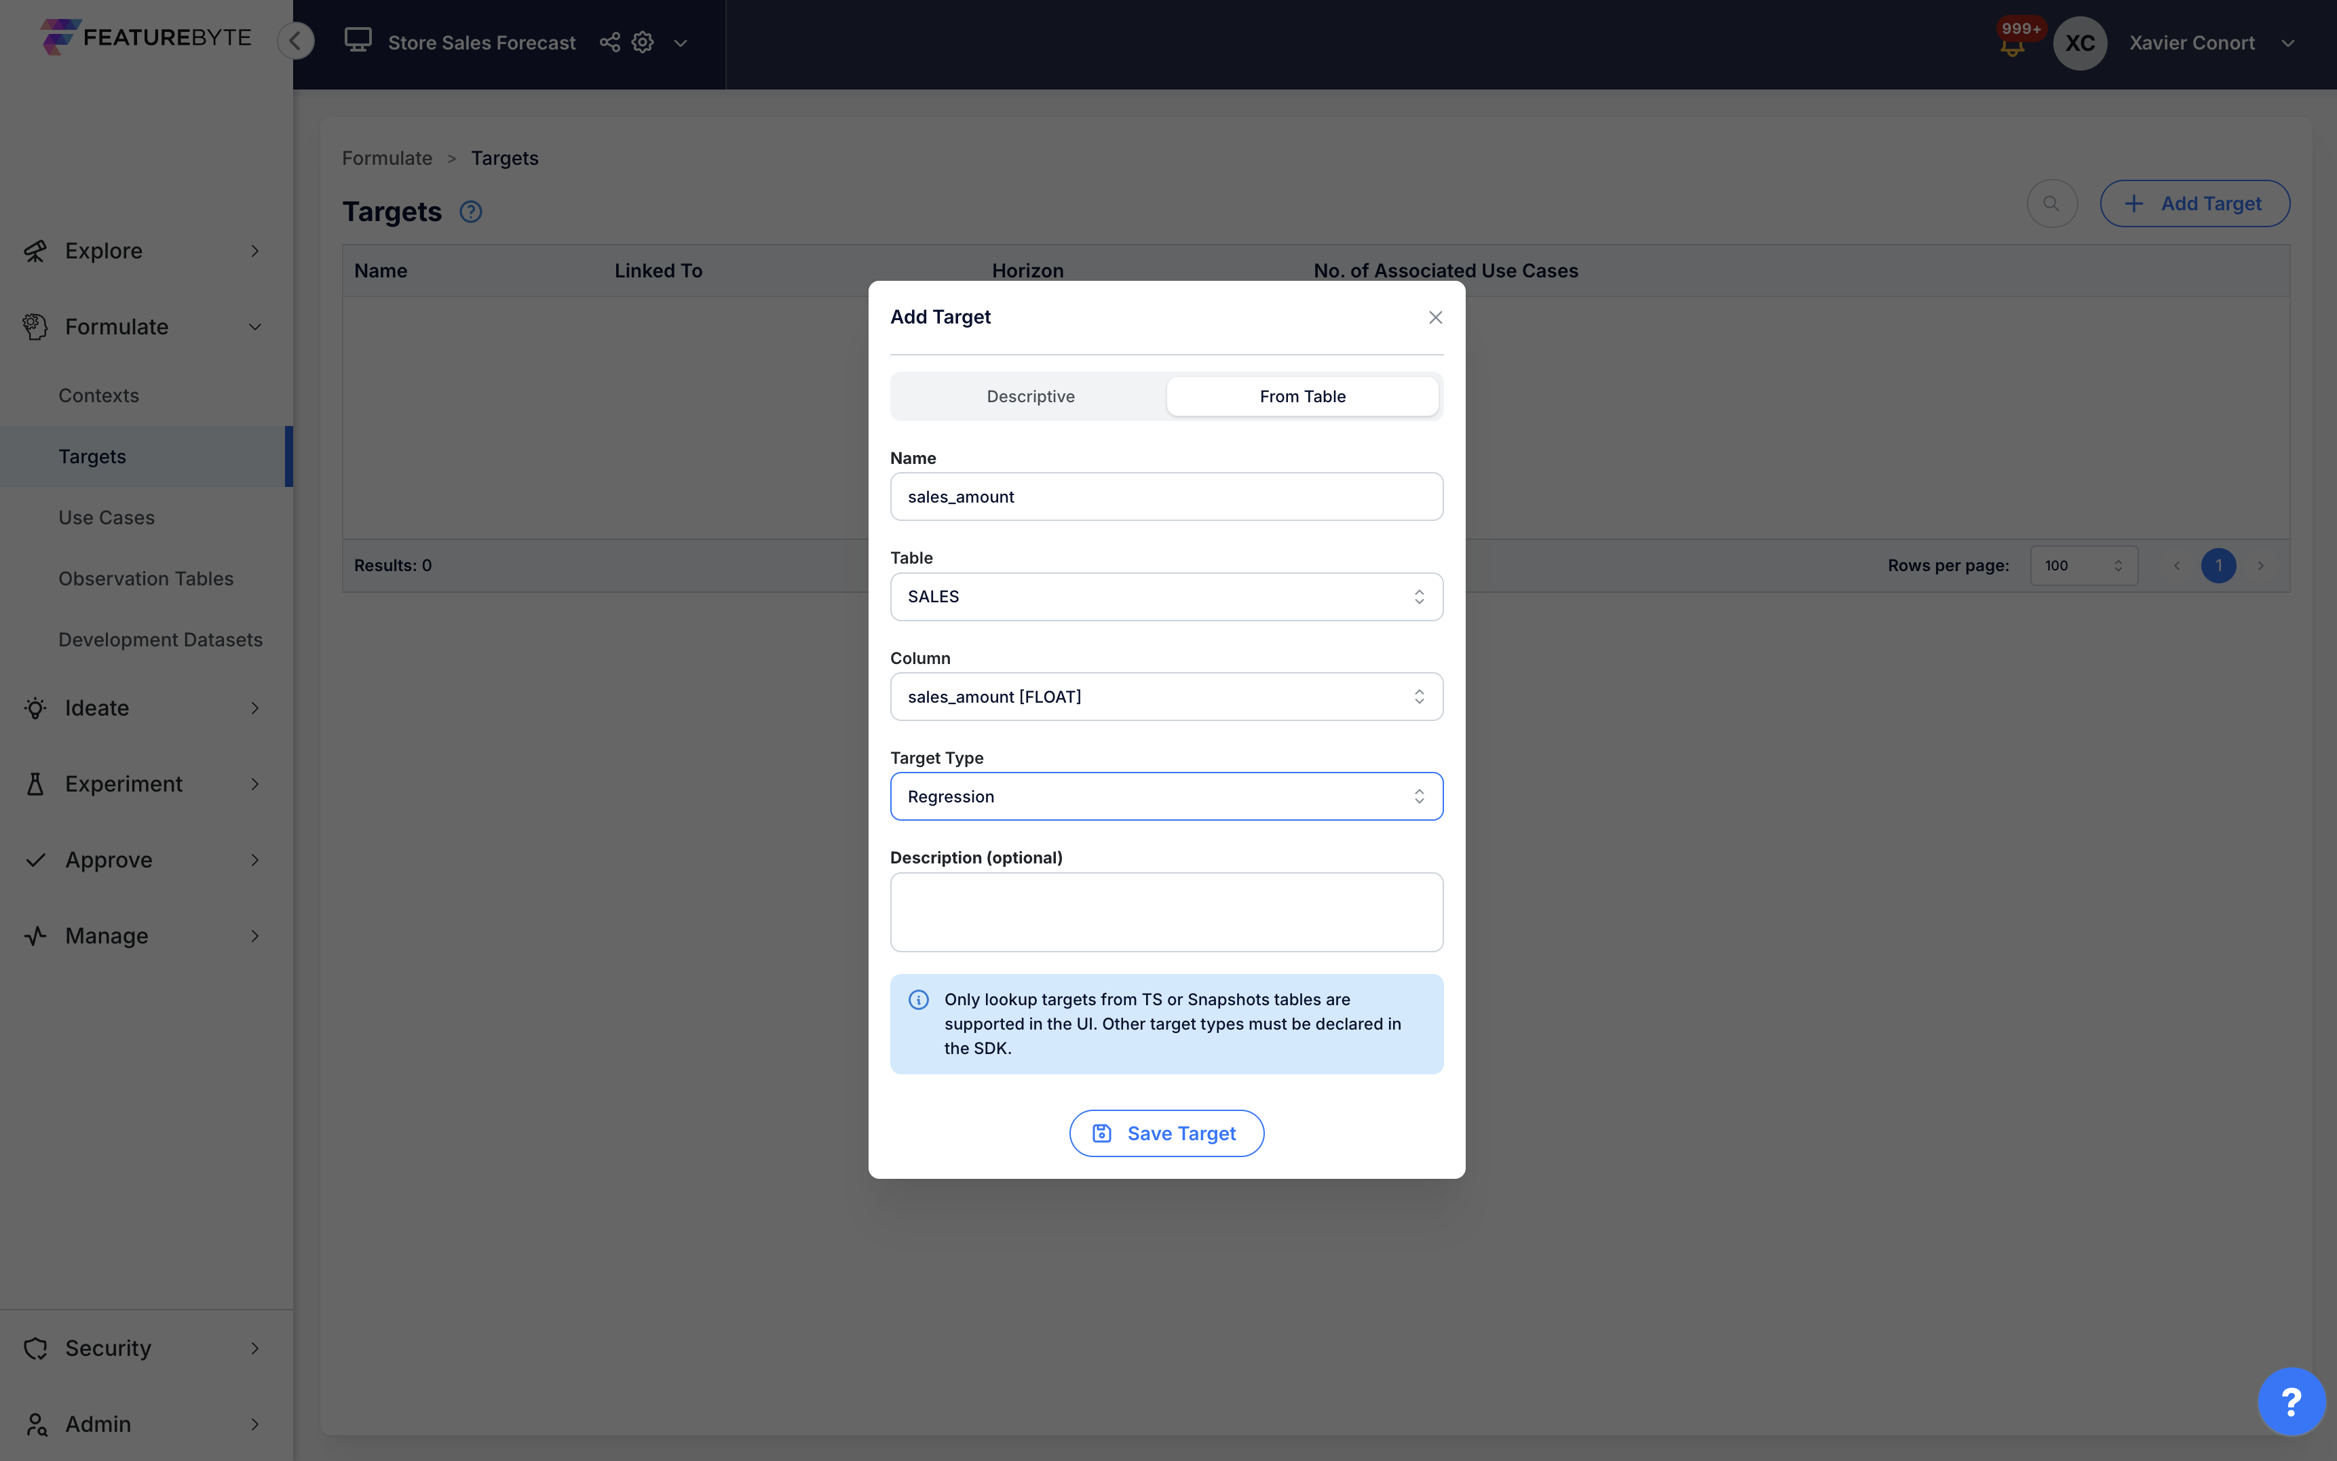Click the Add Target button

(2194, 204)
